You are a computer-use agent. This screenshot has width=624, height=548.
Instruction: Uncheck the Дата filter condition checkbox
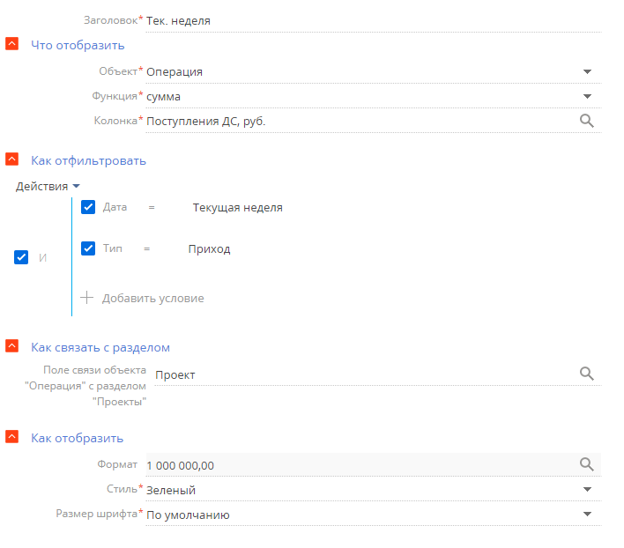pyautogui.click(x=88, y=207)
